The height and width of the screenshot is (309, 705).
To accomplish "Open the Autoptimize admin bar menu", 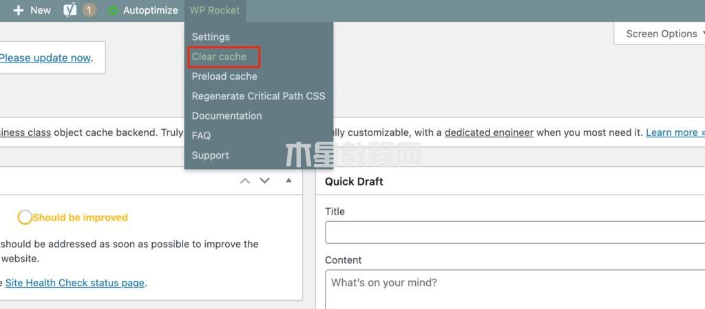I will point(150,10).
